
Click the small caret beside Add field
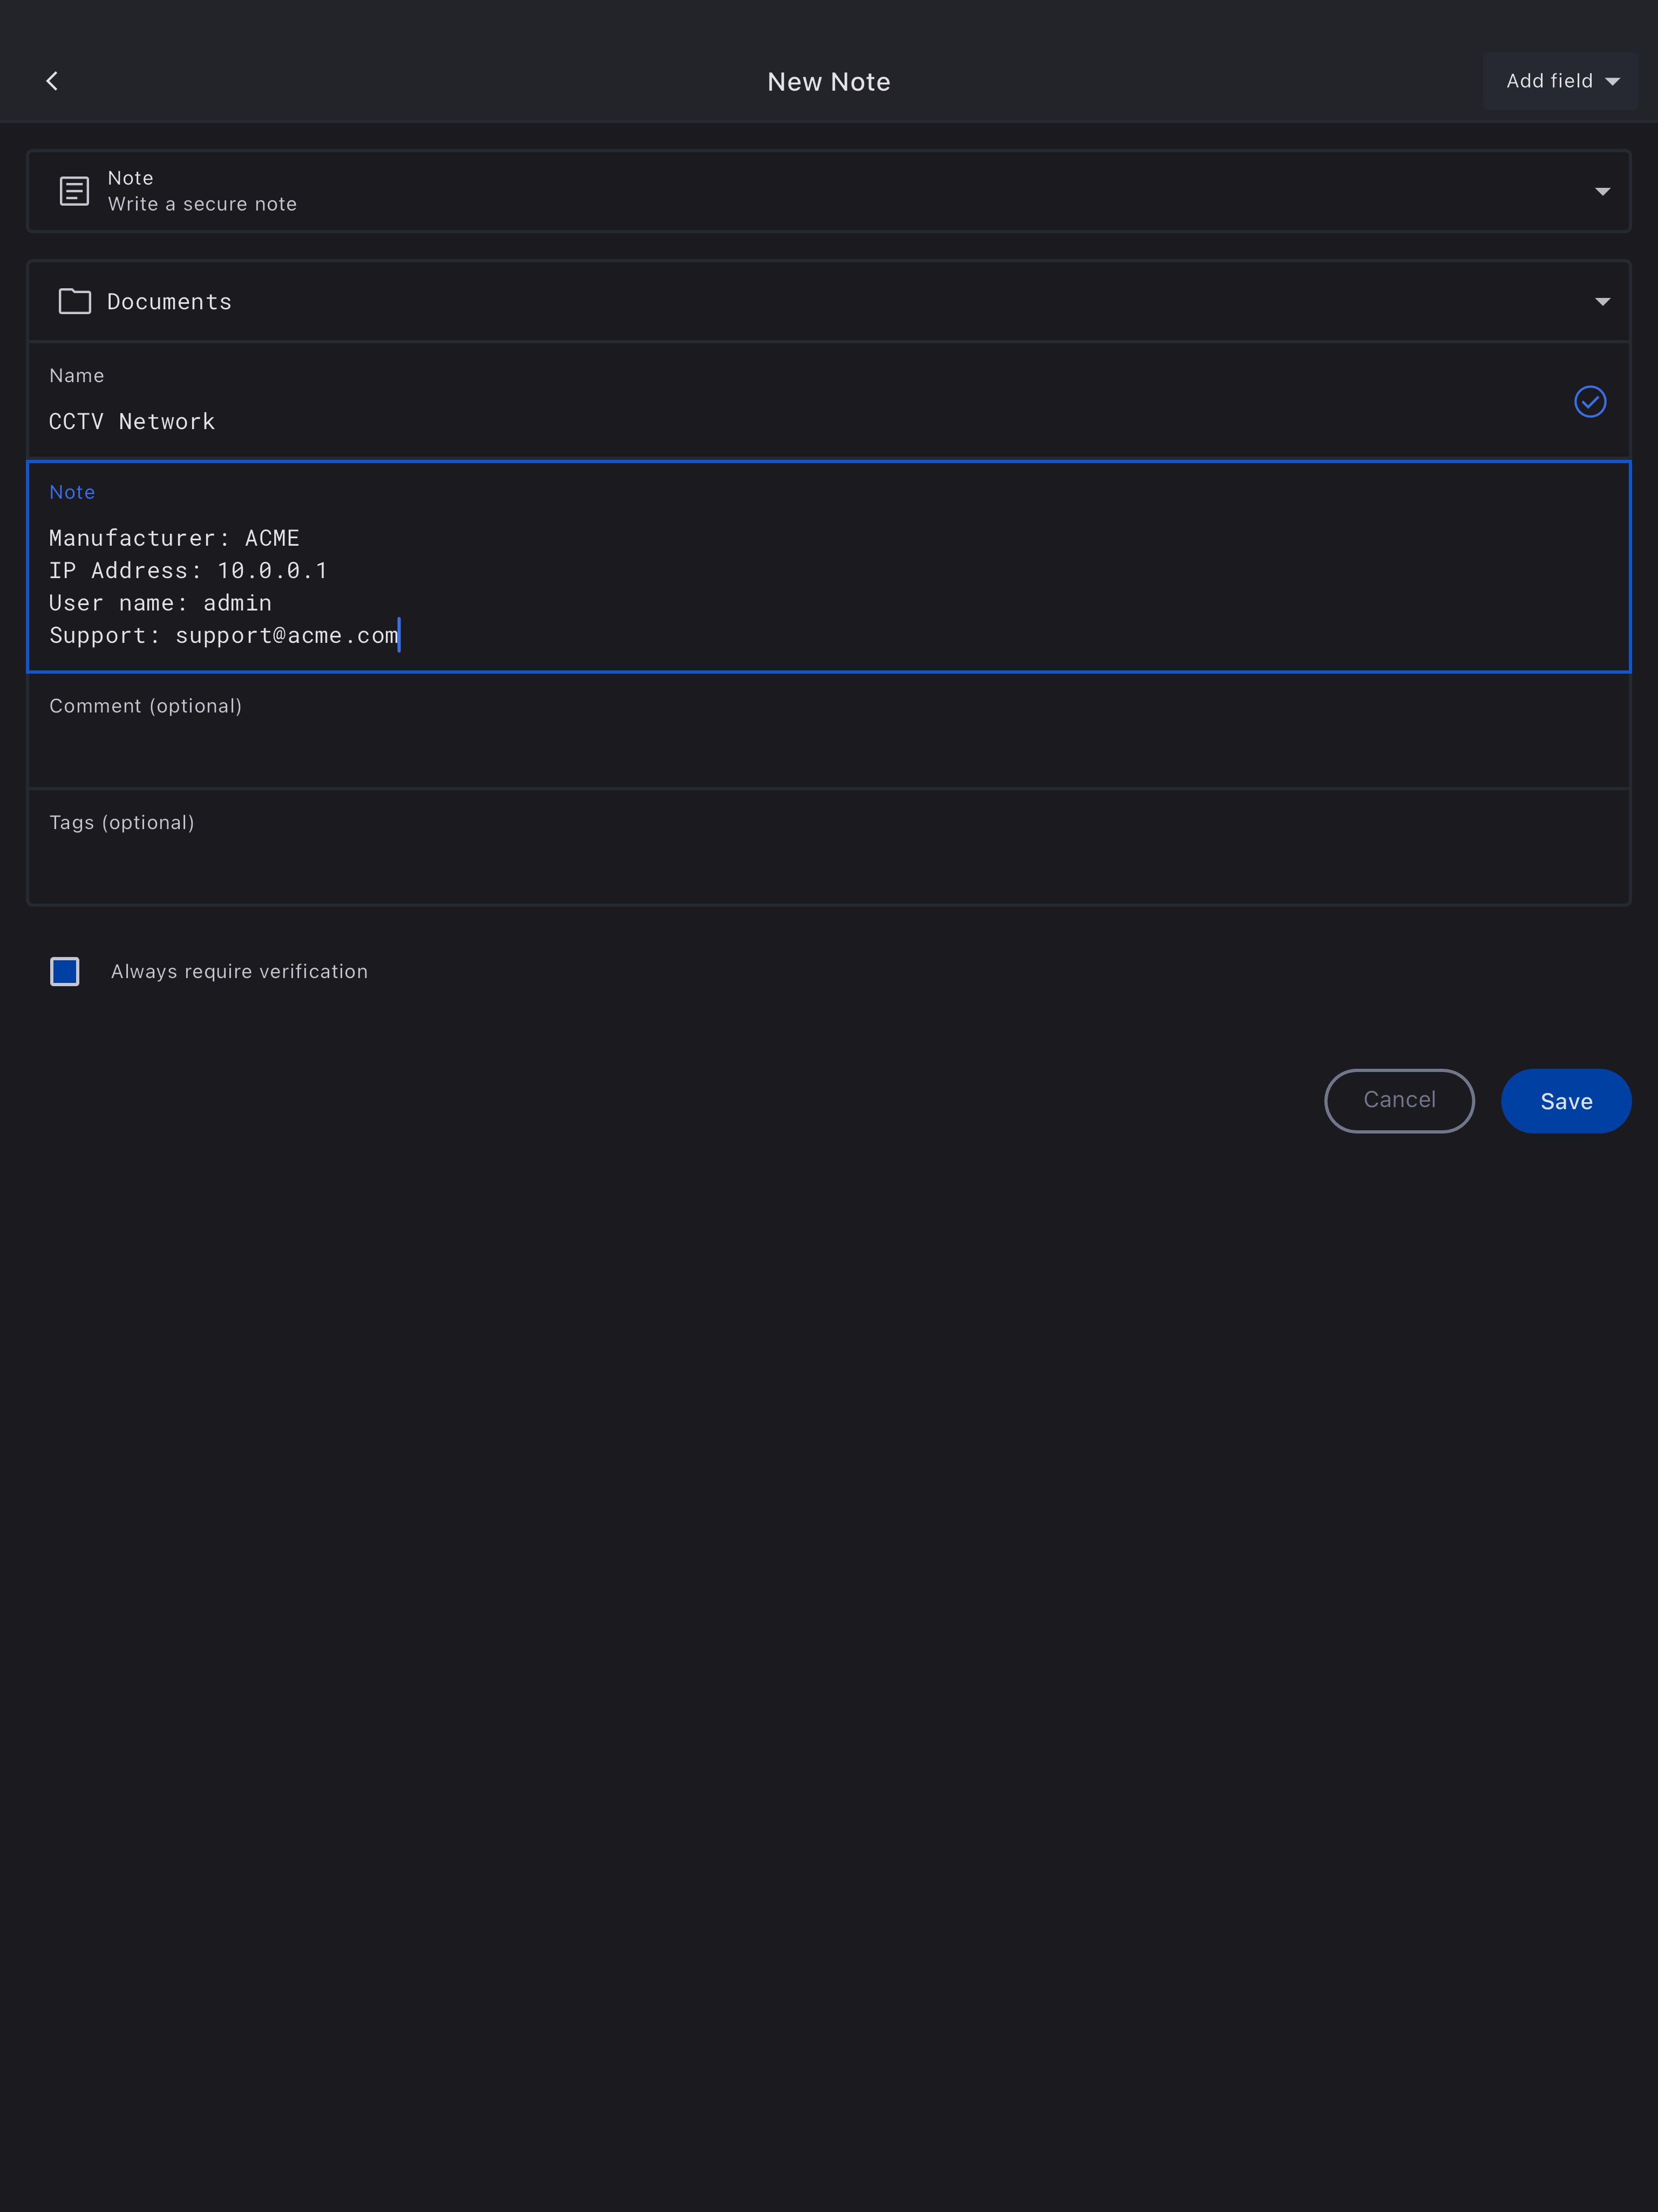click(x=1612, y=82)
